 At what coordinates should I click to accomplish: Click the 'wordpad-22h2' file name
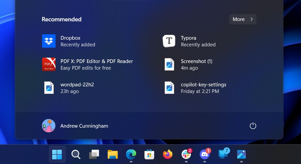click(77, 85)
